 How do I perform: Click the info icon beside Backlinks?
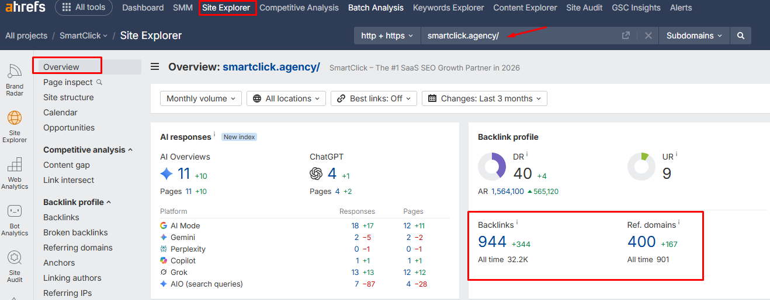click(x=516, y=223)
